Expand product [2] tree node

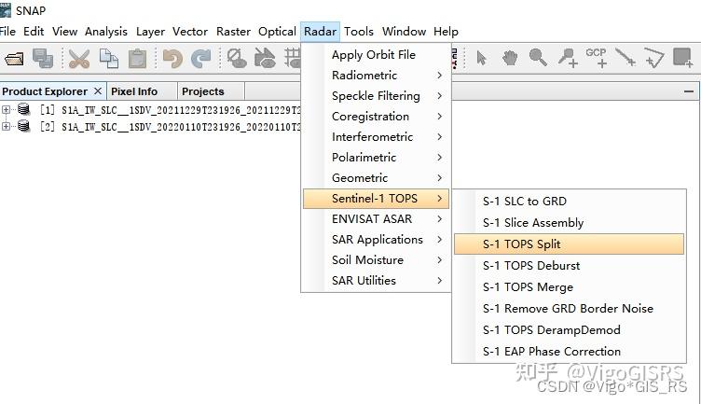[7, 126]
